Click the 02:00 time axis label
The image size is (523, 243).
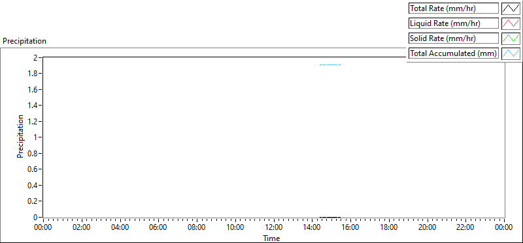click(x=82, y=228)
